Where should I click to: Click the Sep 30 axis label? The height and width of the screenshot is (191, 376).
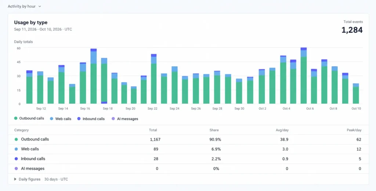(239, 109)
